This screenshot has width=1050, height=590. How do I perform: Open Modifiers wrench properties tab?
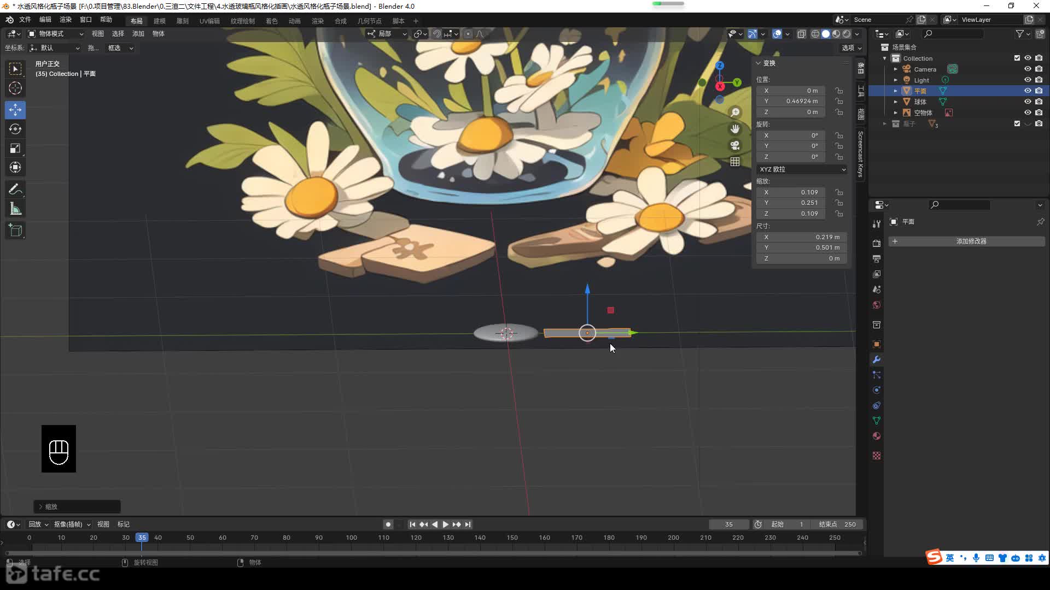(877, 359)
